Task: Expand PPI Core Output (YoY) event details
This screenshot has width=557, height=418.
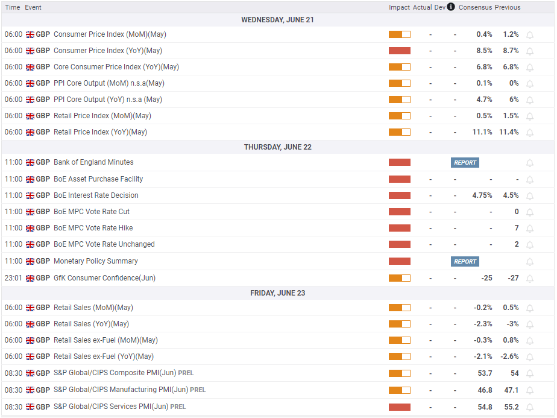Action: [x=107, y=100]
